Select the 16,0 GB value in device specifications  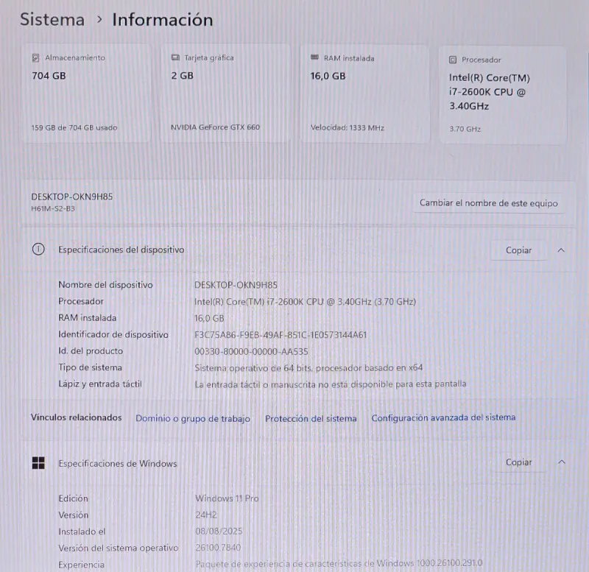tap(209, 319)
